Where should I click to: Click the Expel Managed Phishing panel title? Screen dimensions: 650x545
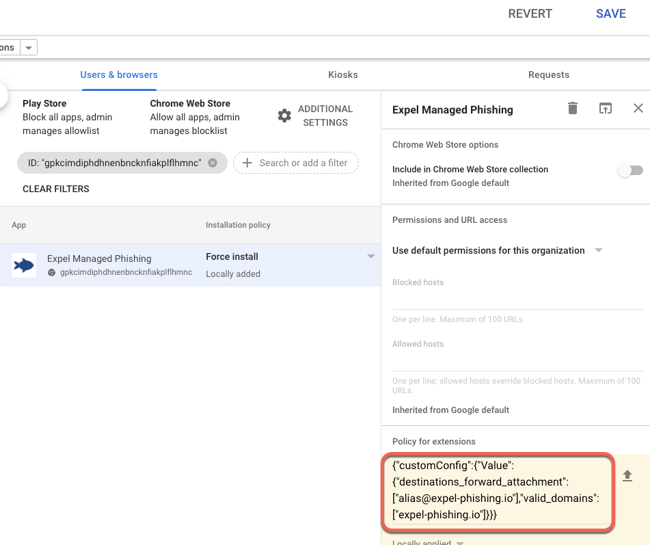pos(452,110)
